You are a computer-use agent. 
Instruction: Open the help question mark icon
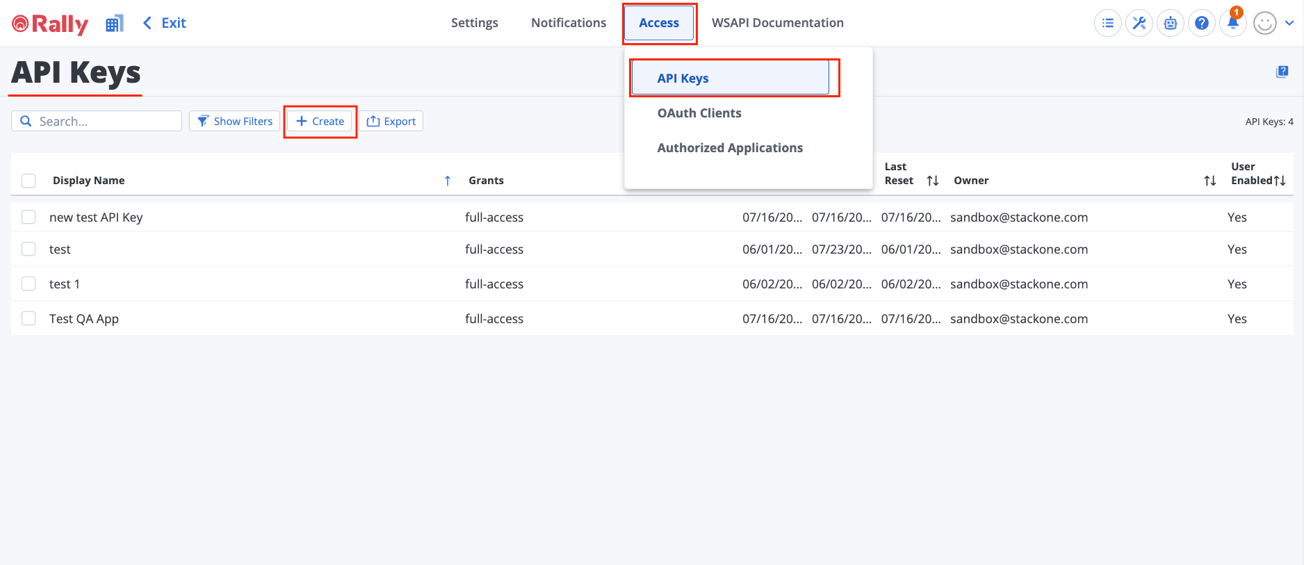(x=1202, y=24)
